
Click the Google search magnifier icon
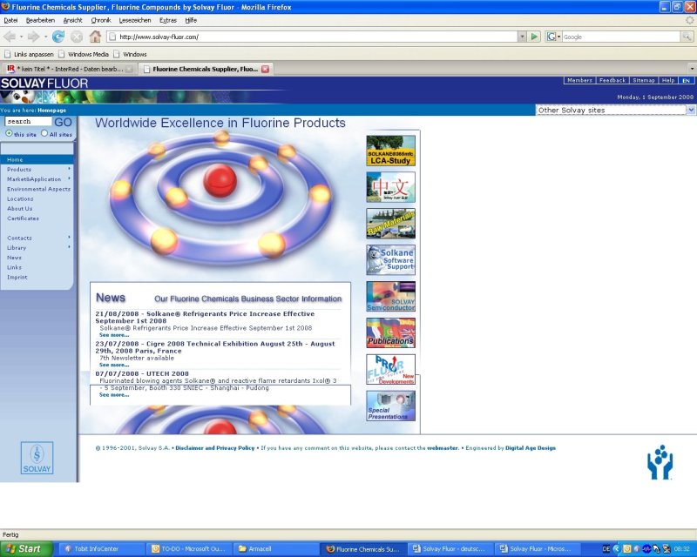click(687, 37)
